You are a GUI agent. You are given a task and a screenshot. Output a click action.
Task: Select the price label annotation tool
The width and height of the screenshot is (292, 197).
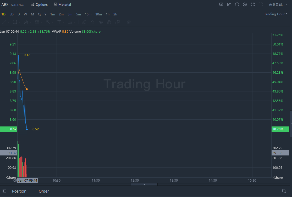70,22
